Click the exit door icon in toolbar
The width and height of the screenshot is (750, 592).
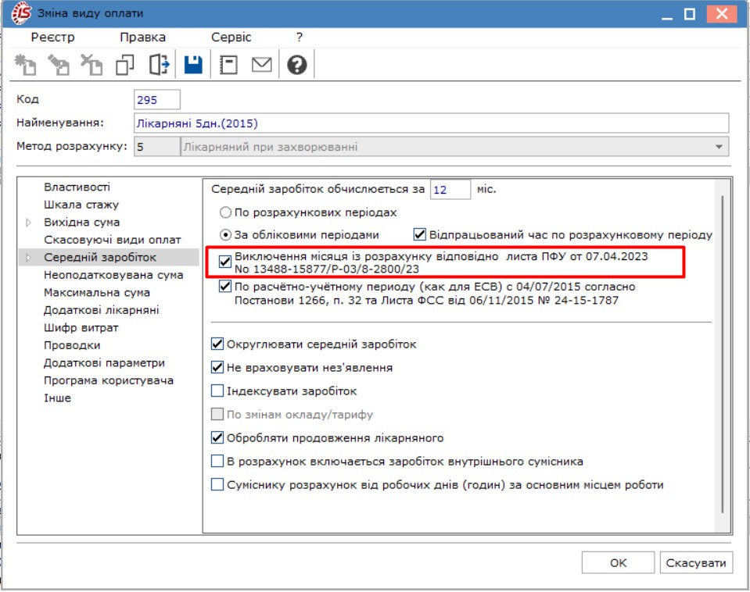click(x=159, y=65)
